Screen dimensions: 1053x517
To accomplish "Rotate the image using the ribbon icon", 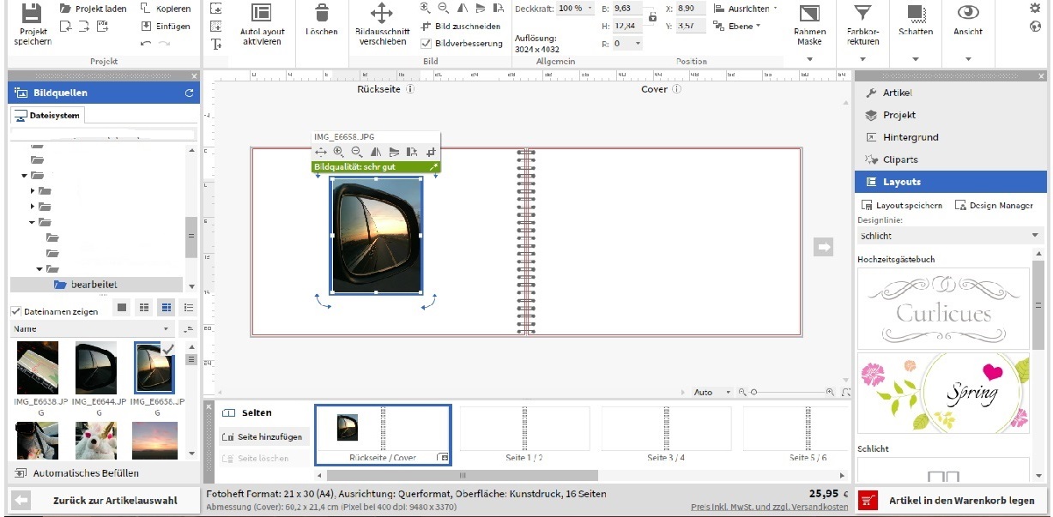I will point(499,8).
